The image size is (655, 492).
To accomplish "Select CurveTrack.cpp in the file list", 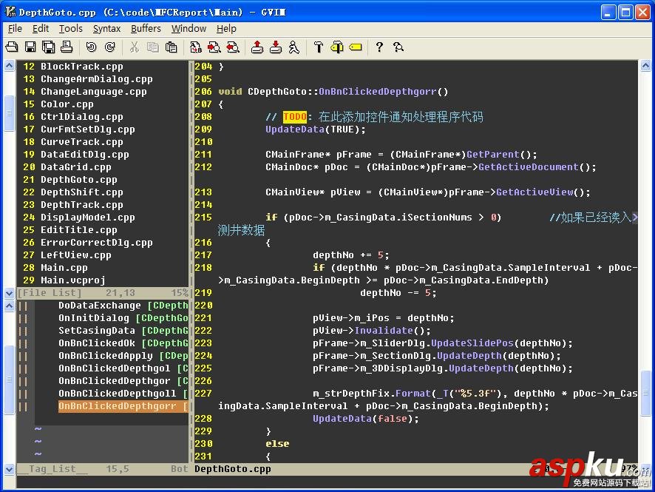I will tap(82, 142).
